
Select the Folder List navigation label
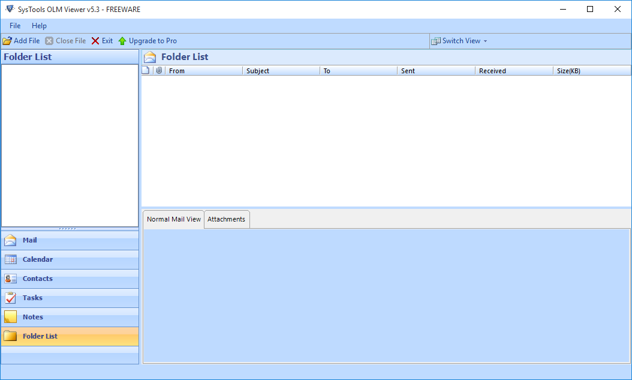[40, 336]
